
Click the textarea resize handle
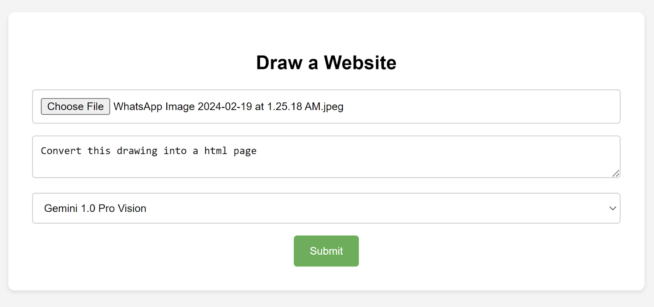pos(616,173)
